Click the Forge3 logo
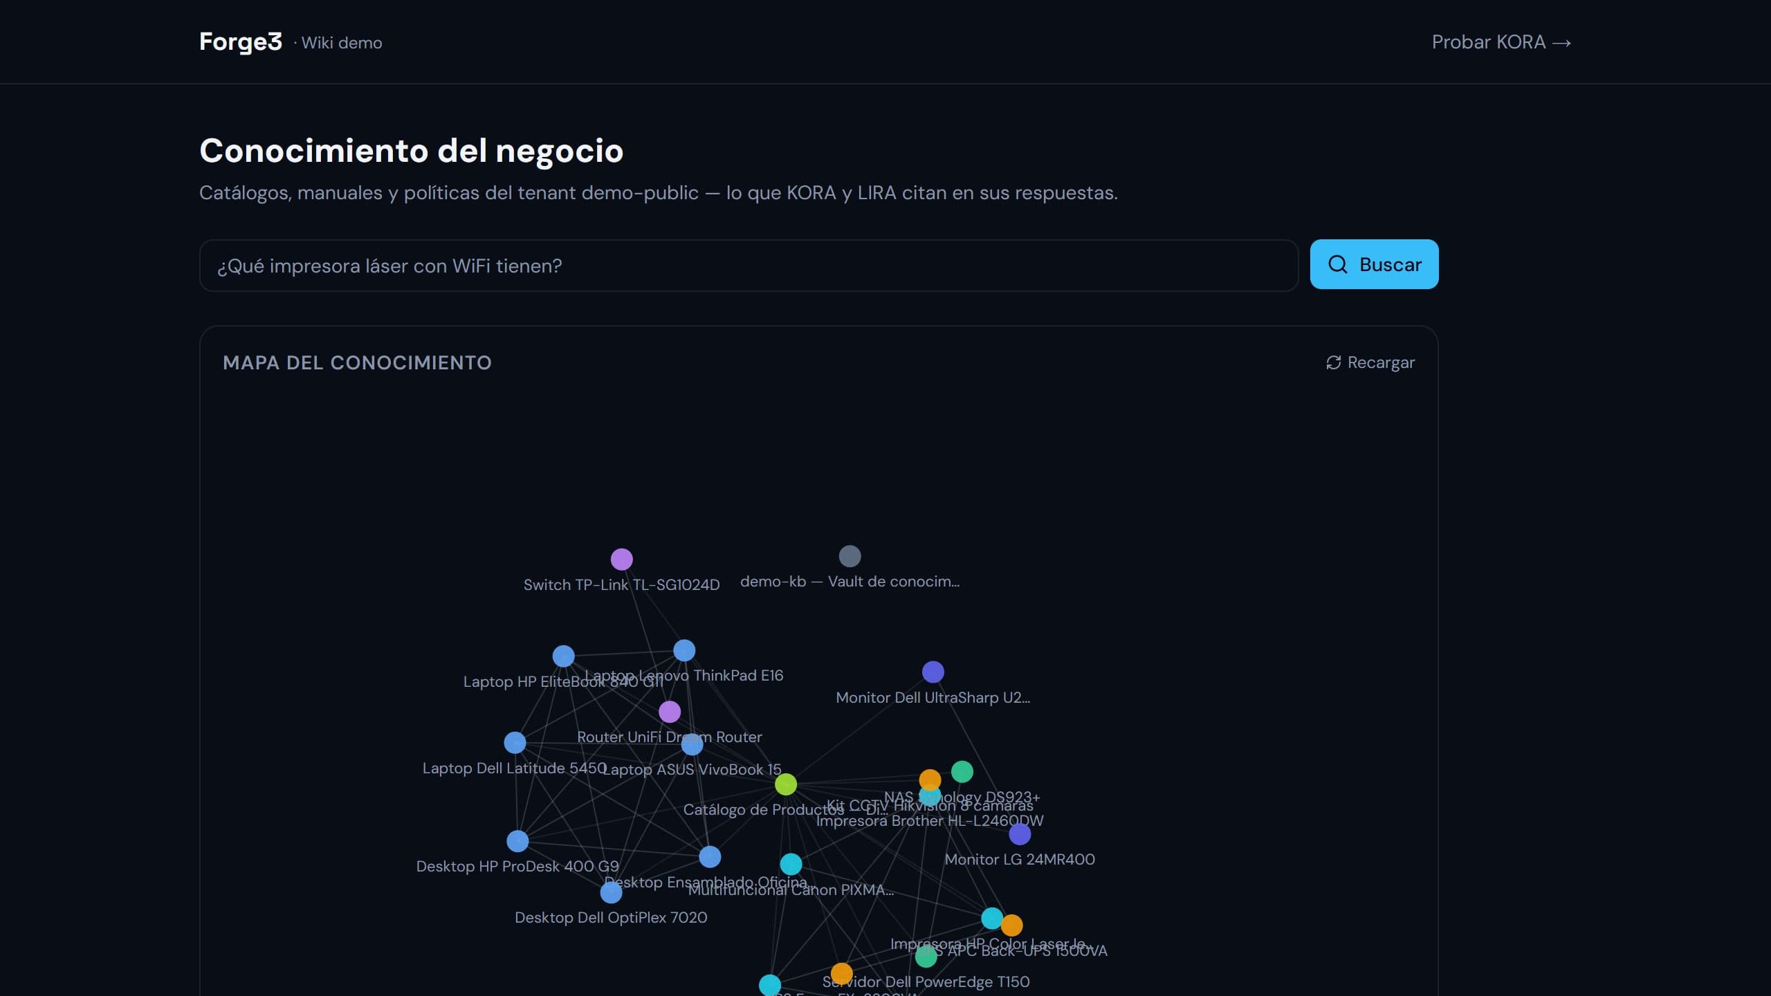The width and height of the screenshot is (1771, 996). coord(240,41)
